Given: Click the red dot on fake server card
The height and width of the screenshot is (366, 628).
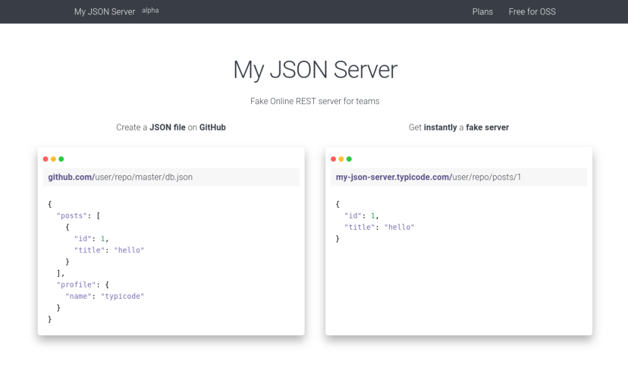Looking at the screenshot, I should pos(333,159).
